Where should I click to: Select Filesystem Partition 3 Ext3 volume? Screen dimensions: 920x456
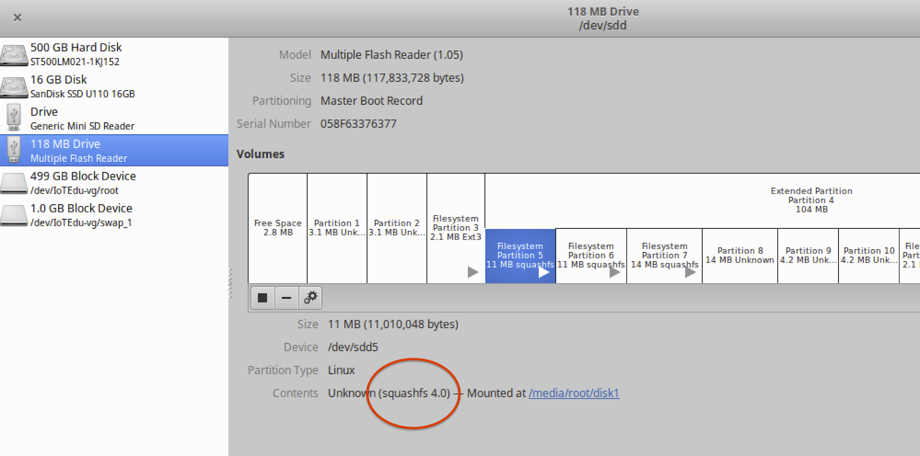pos(455,228)
